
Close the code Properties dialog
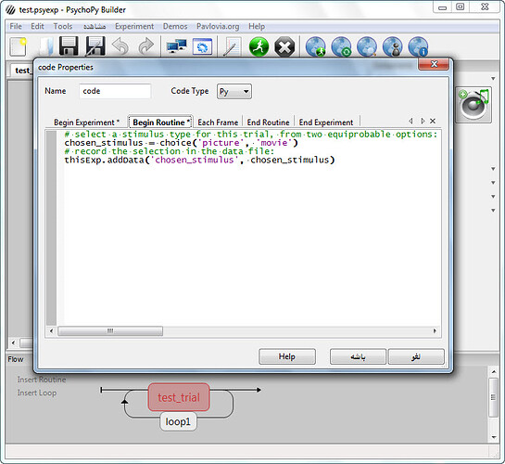(434, 64)
